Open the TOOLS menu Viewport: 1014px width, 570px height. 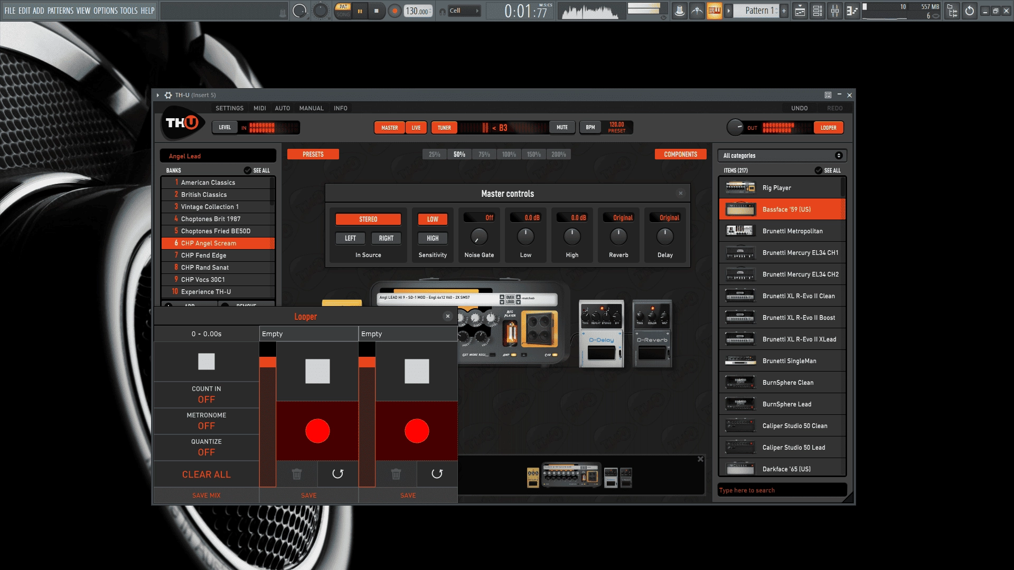coord(129,11)
